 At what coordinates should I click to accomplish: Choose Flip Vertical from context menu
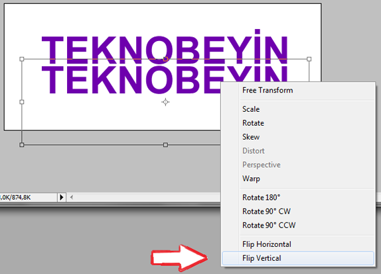pos(298,258)
